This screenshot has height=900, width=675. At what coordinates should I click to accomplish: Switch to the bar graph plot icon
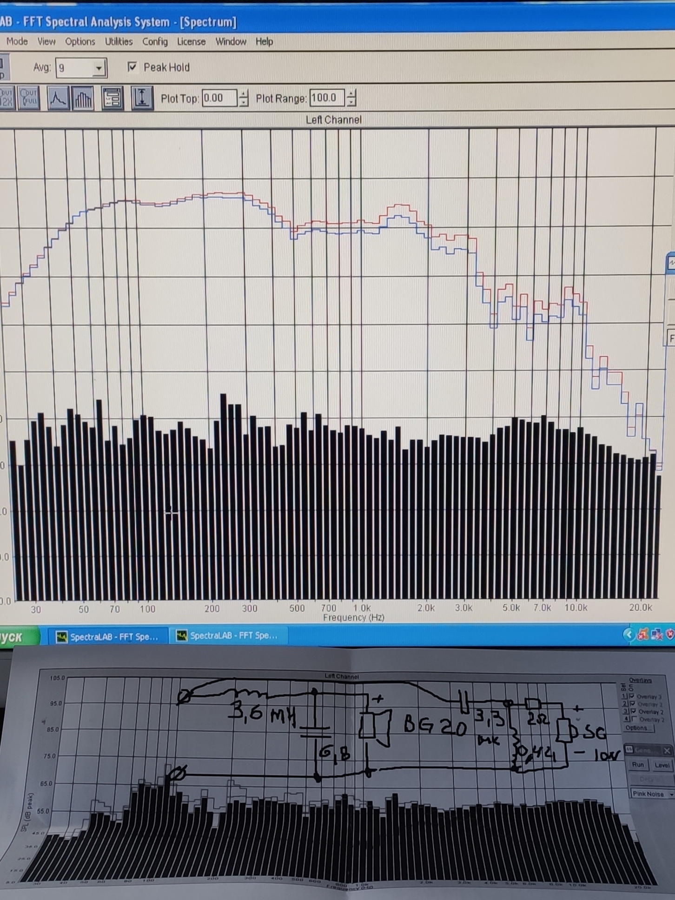[83, 99]
